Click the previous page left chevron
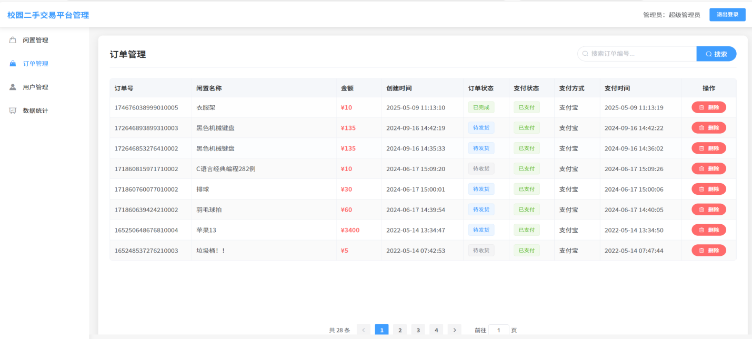752x339 pixels. 364,330
